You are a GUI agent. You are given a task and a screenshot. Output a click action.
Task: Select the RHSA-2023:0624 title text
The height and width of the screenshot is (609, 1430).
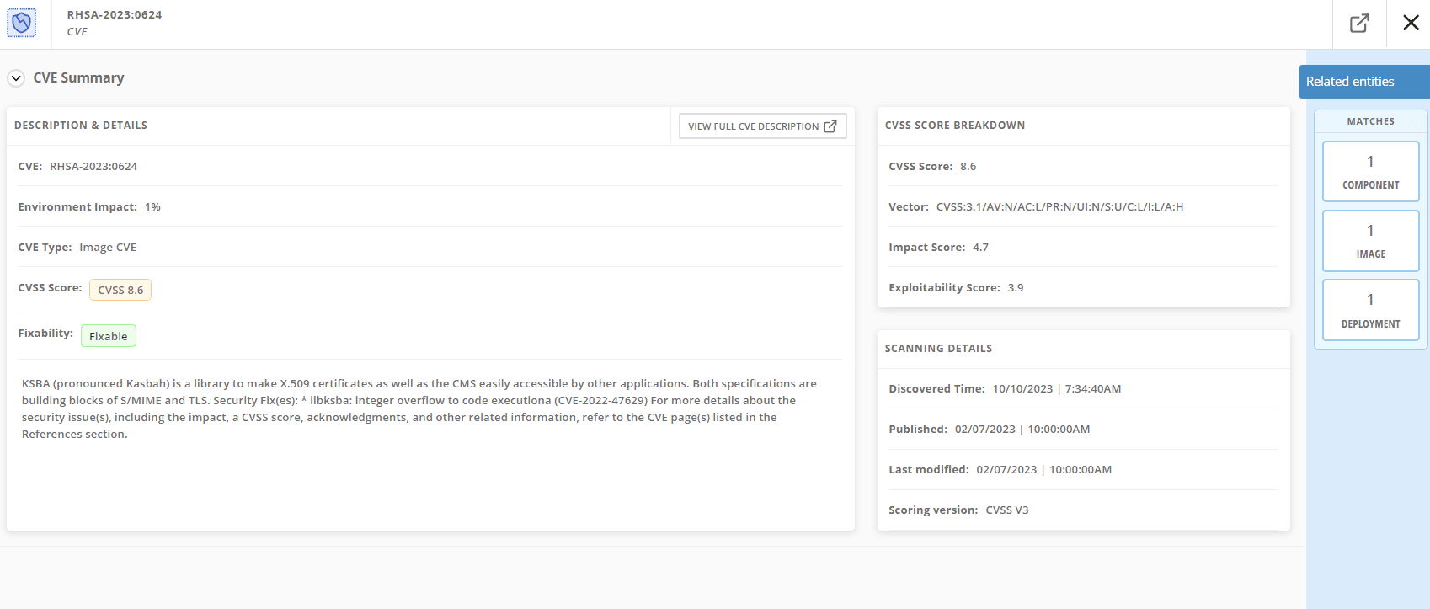(x=115, y=15)
